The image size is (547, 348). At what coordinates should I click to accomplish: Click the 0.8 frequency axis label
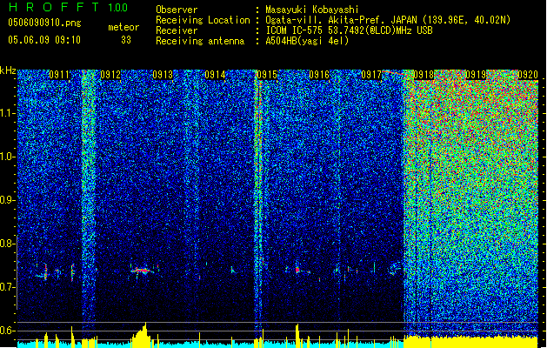tap(7, 244)
